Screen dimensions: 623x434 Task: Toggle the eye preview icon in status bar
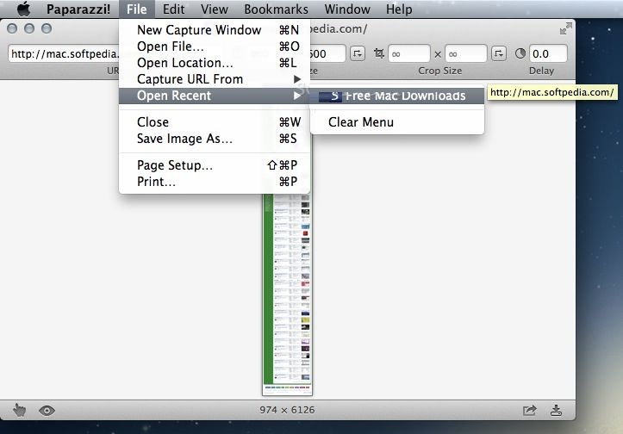tap(47, 410)
